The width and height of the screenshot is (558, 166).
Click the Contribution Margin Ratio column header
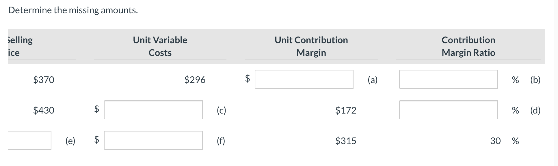coord(468,46)
